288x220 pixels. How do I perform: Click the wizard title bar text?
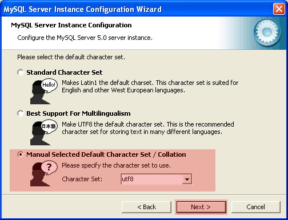(x=83, y=9)
